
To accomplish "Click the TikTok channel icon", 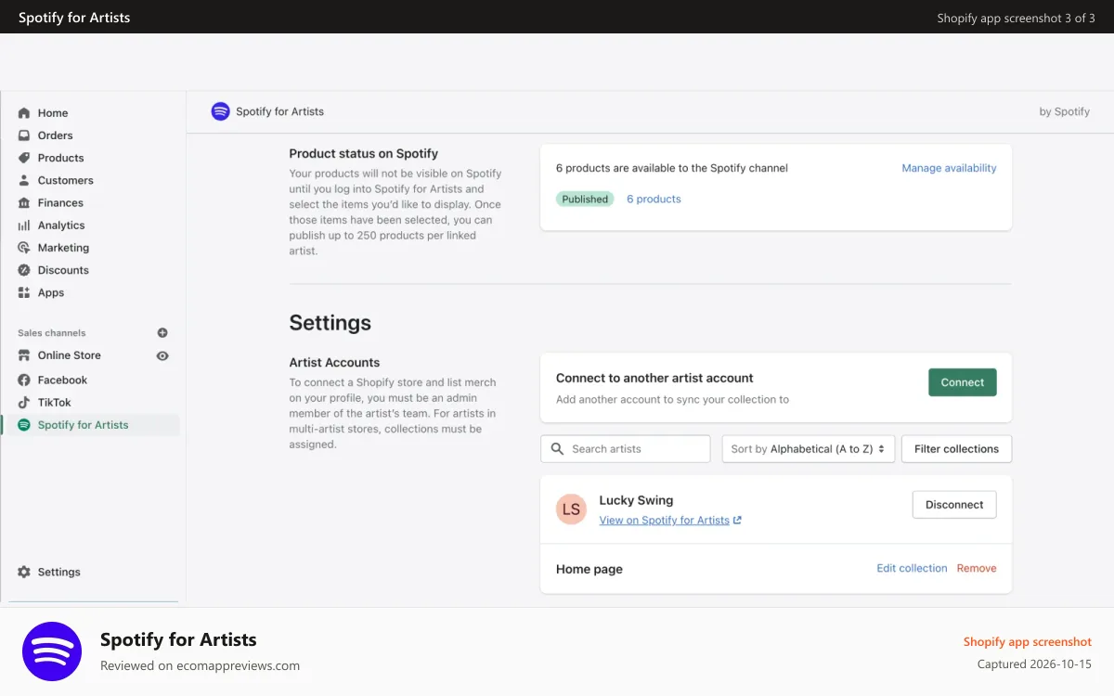I will click(x=24, y=403).
